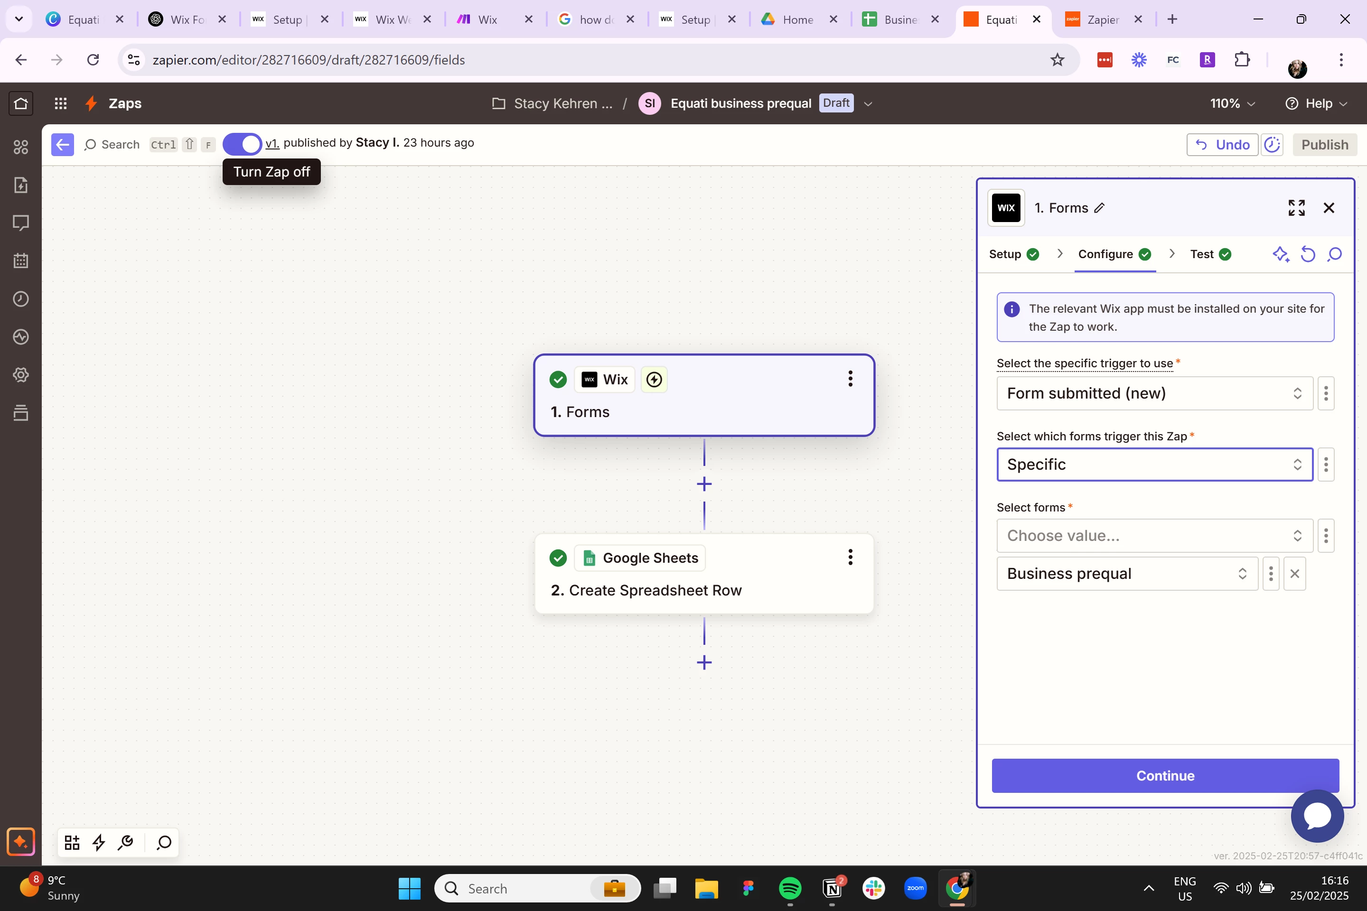The image size is (1367, 911).
Task: Click the Undo button
Action: coord(1222,145)
